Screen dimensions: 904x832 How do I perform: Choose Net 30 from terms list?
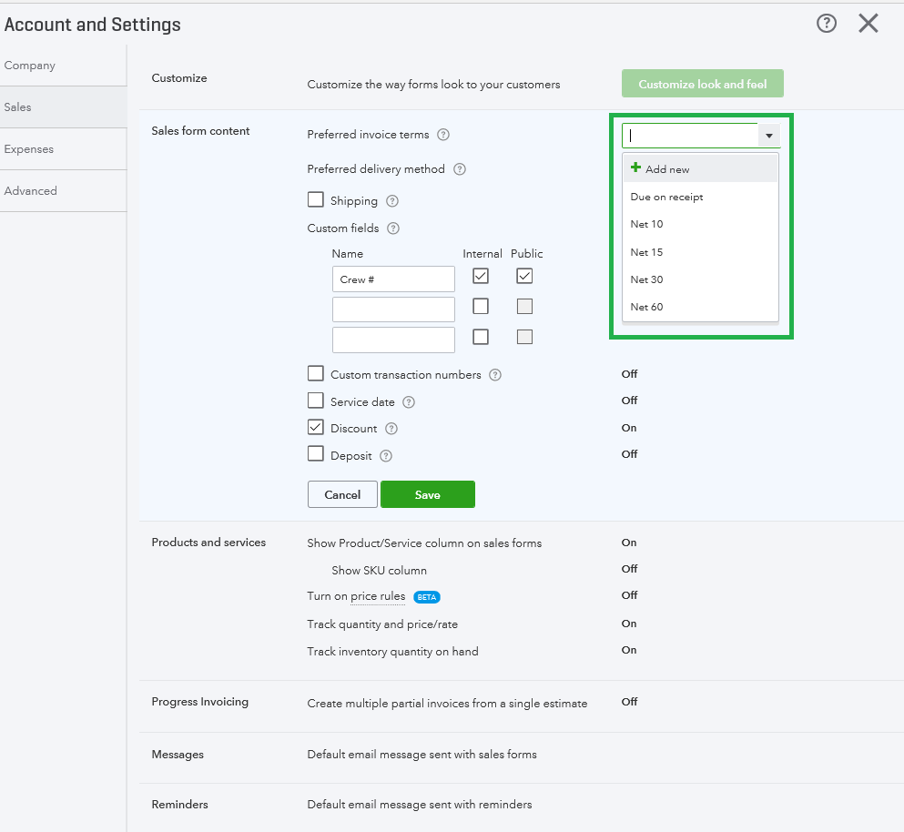647,279
